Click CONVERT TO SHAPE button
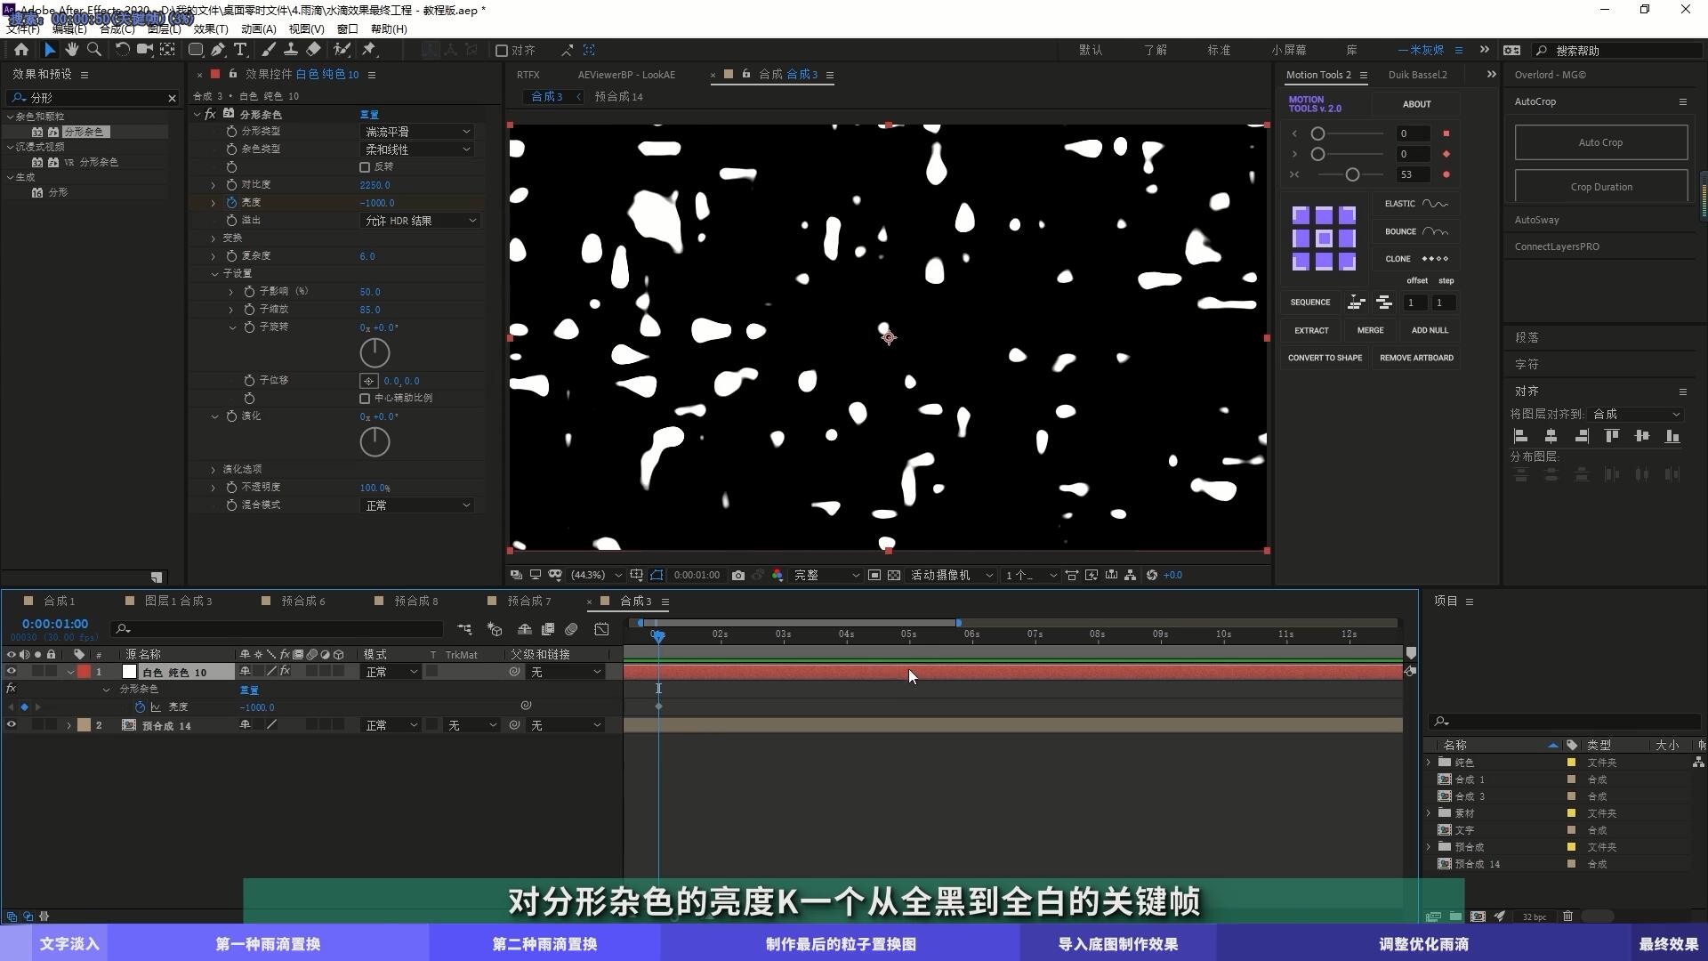The image size is (1708, 961). 1325,358
